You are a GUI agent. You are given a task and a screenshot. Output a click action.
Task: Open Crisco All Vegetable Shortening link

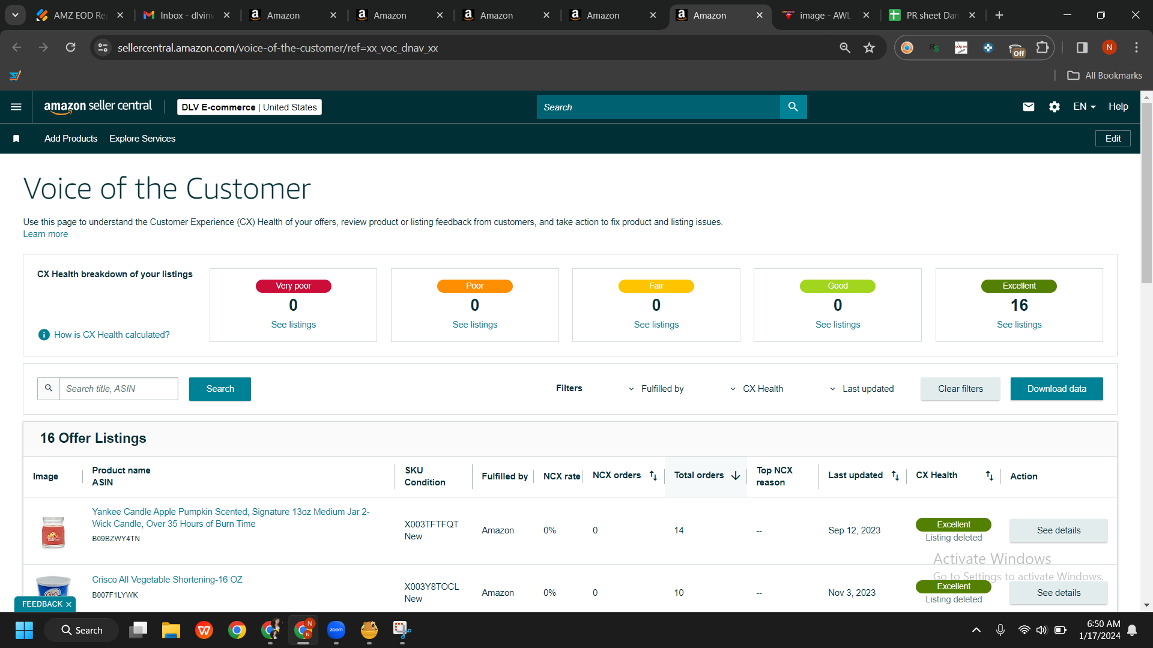167,580
